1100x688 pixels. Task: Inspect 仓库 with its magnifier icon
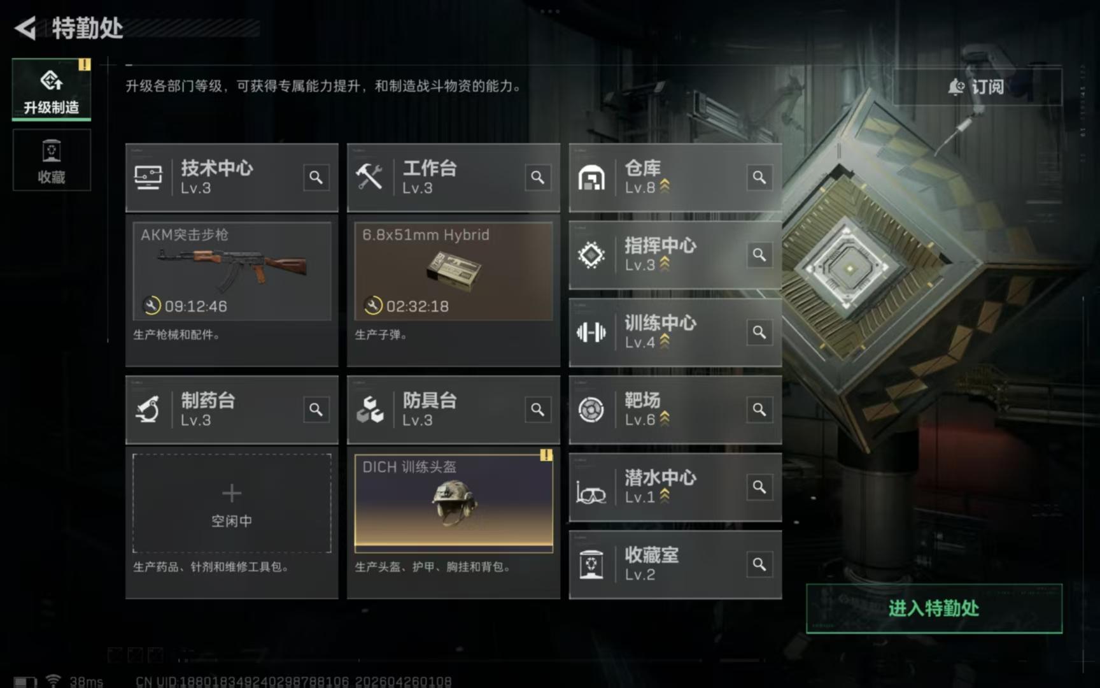tap(759, 177)
